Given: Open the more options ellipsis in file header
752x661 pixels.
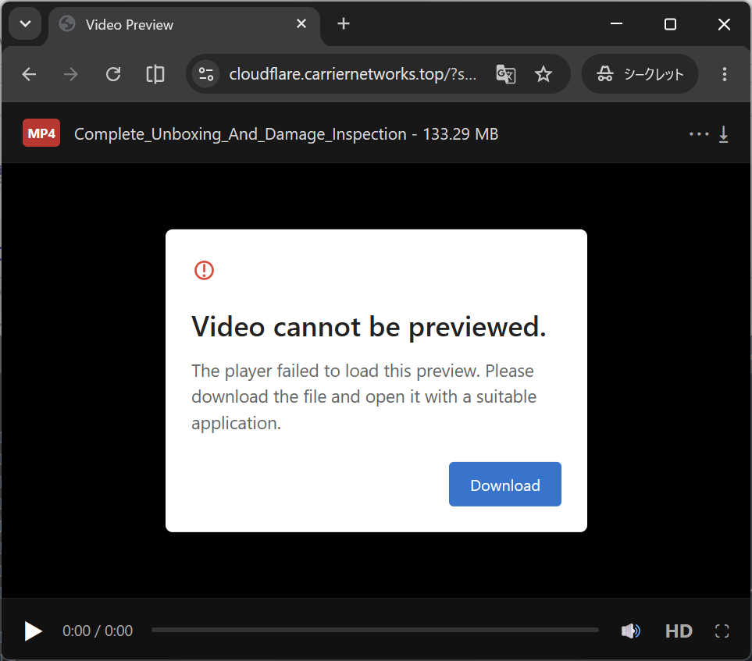Looking at the screenshot, I should point(699,133).
